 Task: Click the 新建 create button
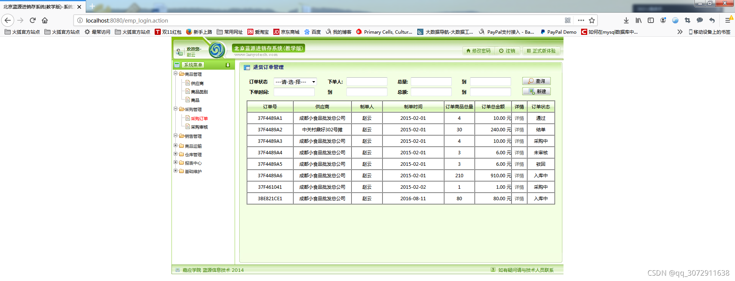coord(536,91)
